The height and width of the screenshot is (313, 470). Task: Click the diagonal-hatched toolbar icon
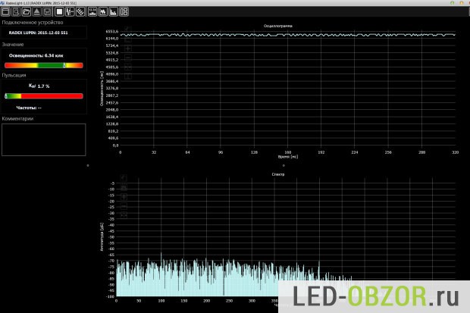pos(80,12)
